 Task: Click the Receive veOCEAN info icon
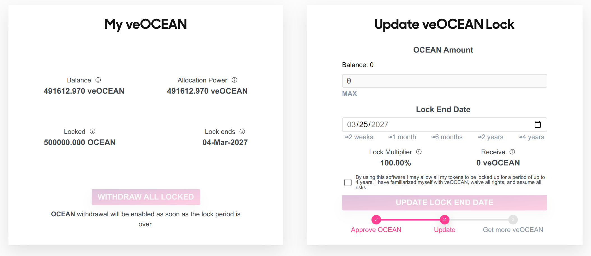(x=512, y=152)
